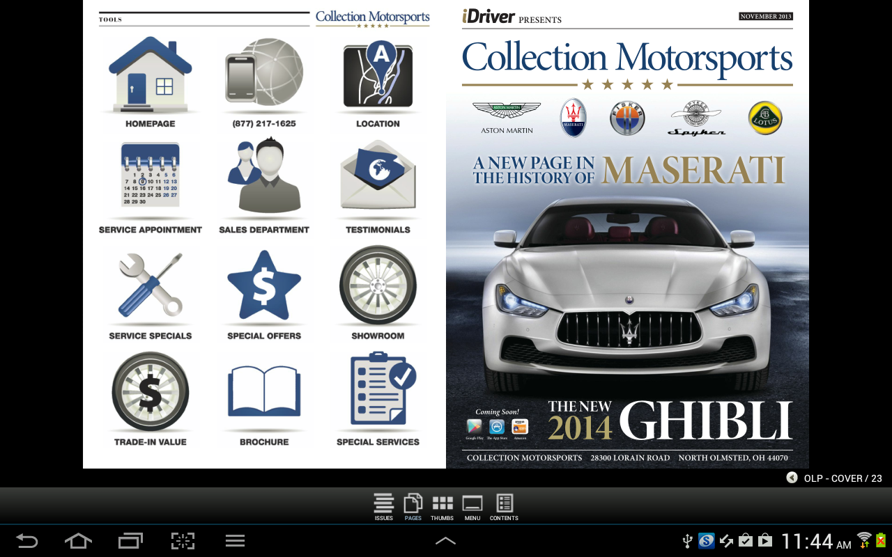This screenshot has height=557, width=892.
Task: Open the Menu view in bottom bar
Action: [x=472, y=507]
